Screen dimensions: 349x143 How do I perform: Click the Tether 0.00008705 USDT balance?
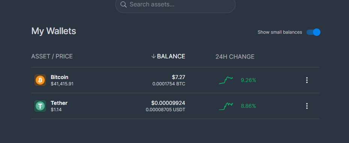[165, 110]
